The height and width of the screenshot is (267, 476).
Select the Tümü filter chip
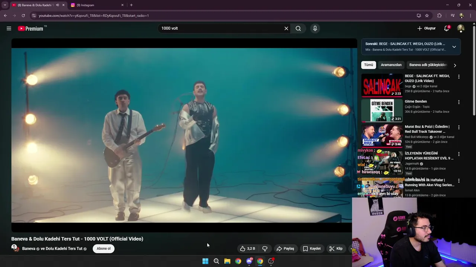click(369, 65)
